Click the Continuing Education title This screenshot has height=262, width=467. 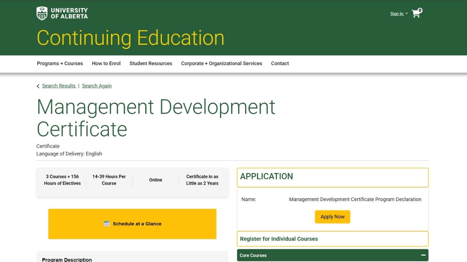[131, 38]
